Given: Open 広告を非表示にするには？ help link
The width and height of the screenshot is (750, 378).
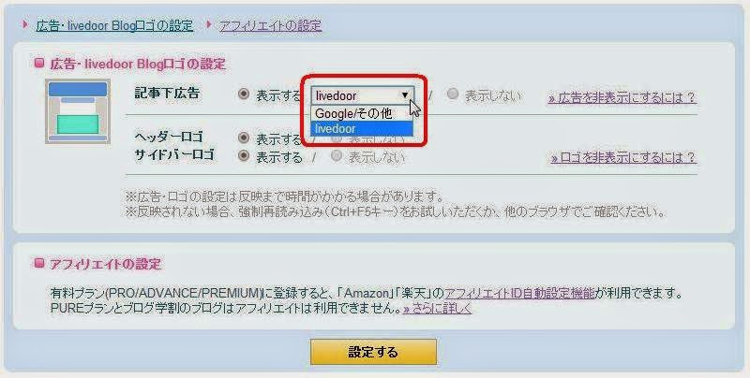Looking at the screenshot, I should (x=622, y=98).
